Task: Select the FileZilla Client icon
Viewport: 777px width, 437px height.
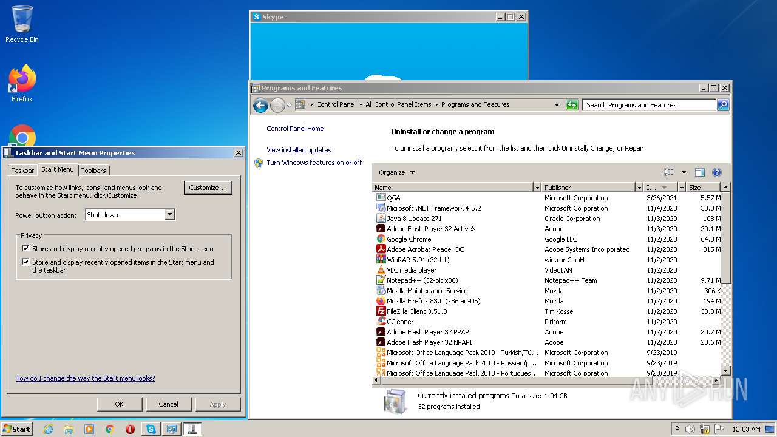Action: [381, 311]
